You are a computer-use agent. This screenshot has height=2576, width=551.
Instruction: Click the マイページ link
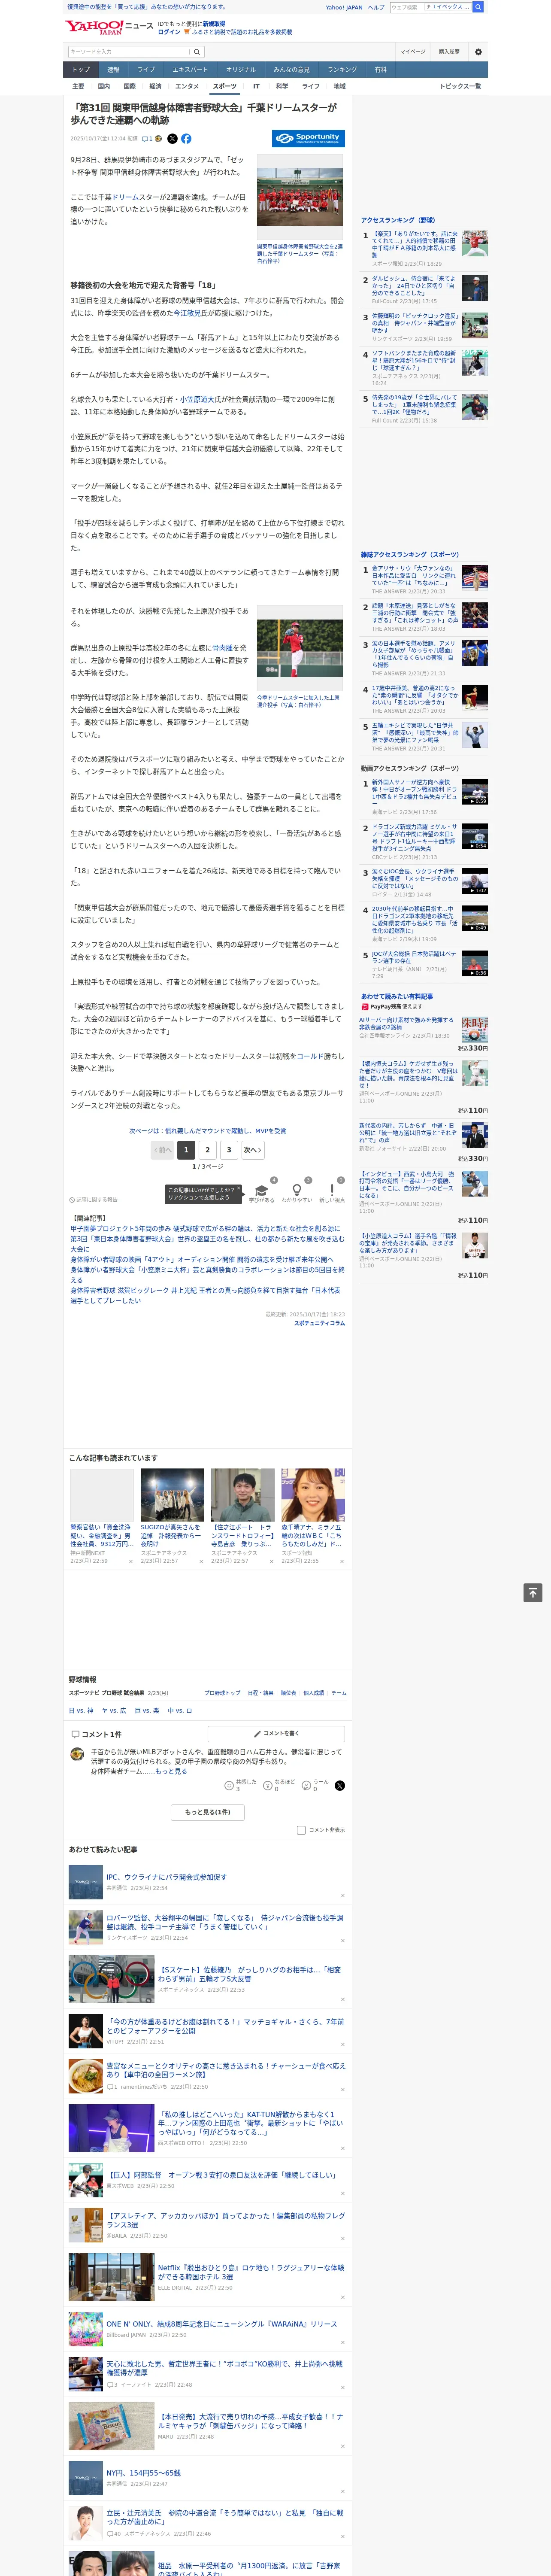[413, 52]
